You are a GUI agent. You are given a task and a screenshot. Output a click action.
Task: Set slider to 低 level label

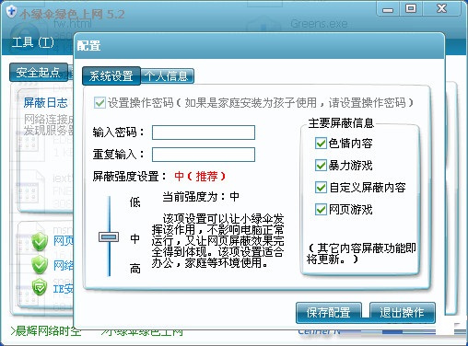[x=135, y=202]
